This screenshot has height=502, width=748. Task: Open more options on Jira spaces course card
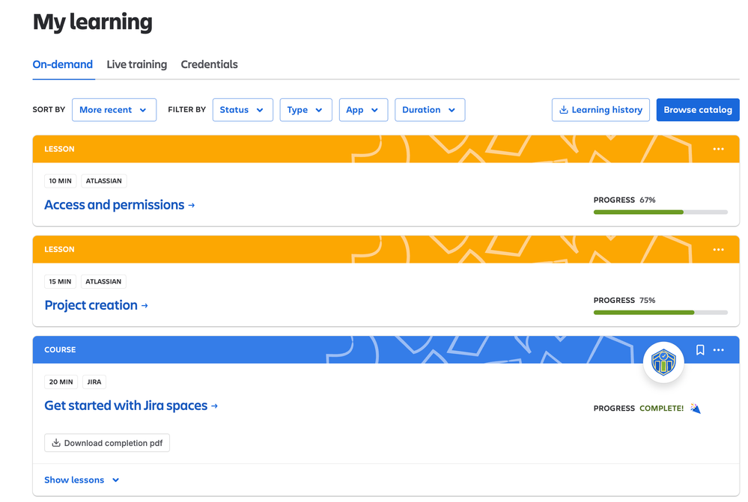[718, 350]
